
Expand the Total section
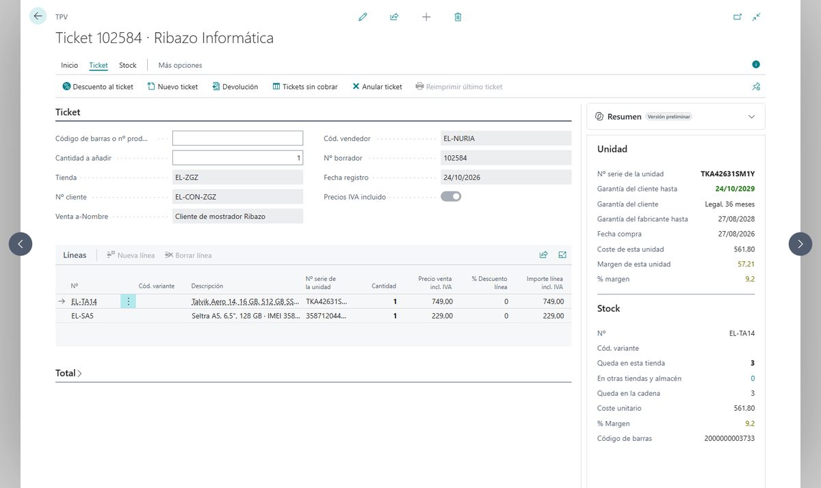[x=68, y=373]
